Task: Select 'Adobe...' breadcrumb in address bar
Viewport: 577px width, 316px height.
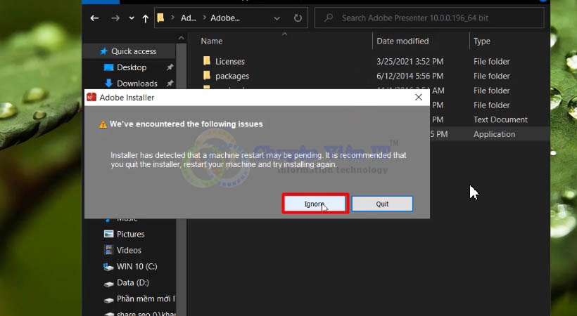Action: point(225,18)
